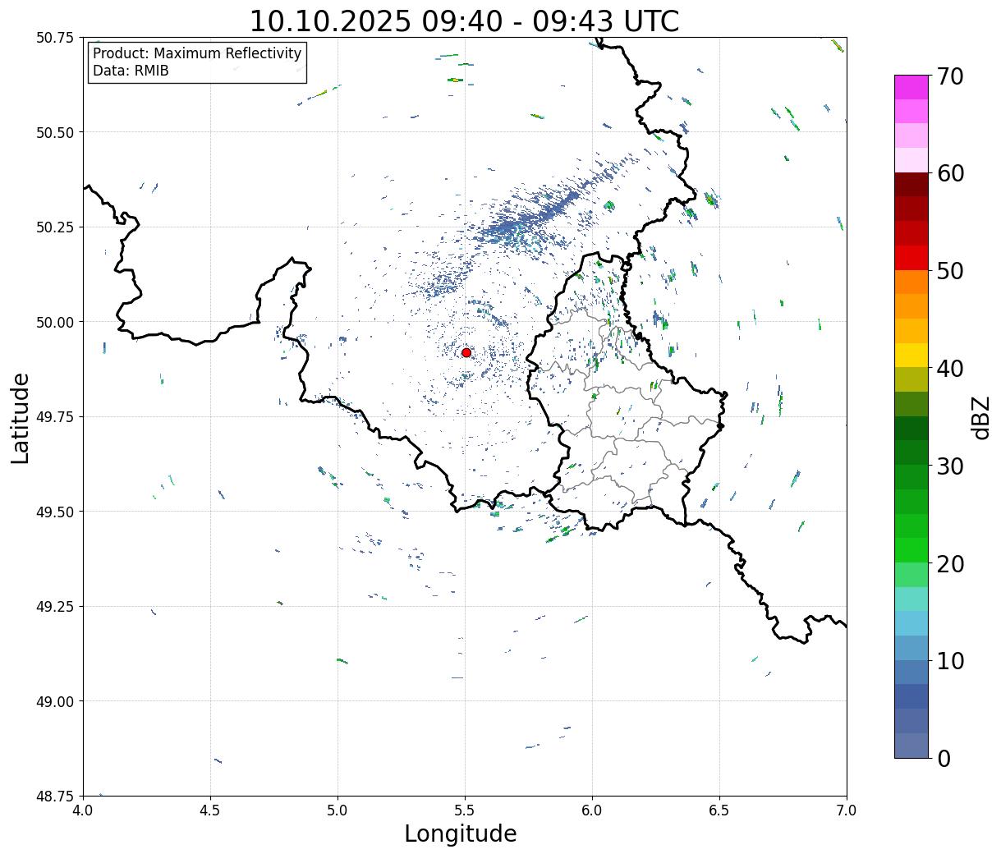Viewport: 1001px width, 854px height.
Task: Click longitude tick label 5.0
Action: [337, 810]
